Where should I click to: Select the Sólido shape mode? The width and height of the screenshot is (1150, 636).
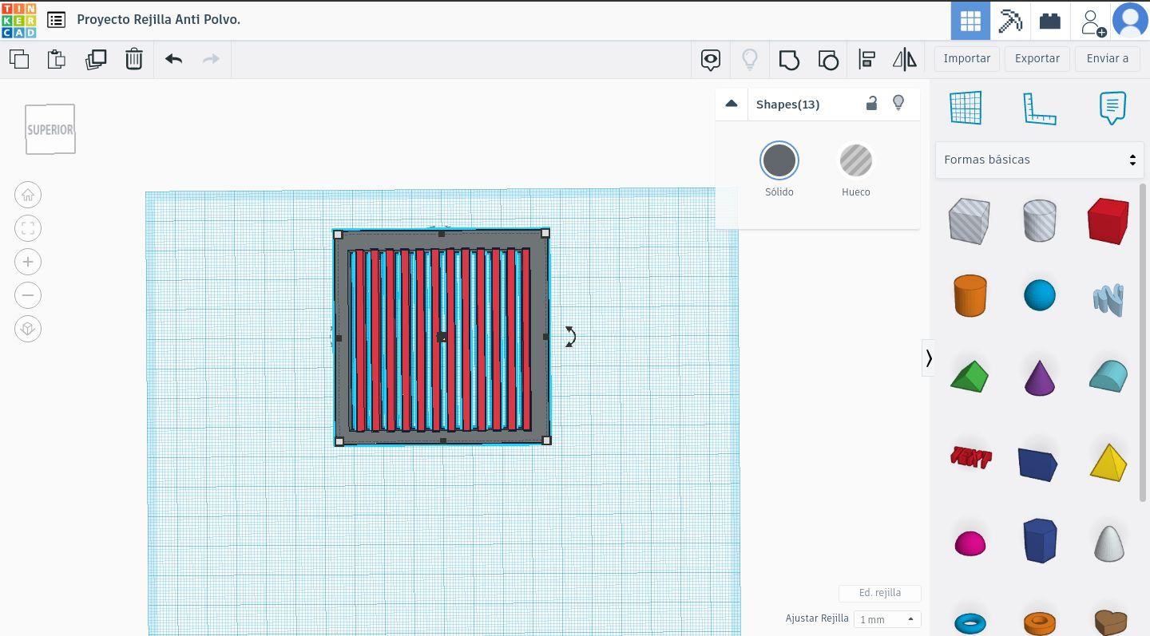click(x=779, y=161)
